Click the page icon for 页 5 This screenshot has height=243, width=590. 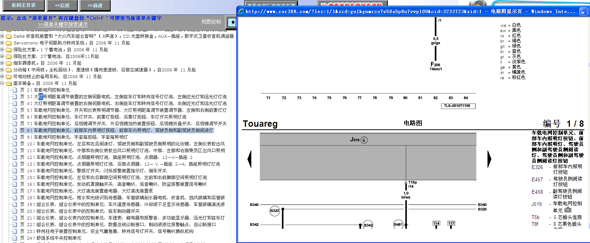(x=15, y=110)
